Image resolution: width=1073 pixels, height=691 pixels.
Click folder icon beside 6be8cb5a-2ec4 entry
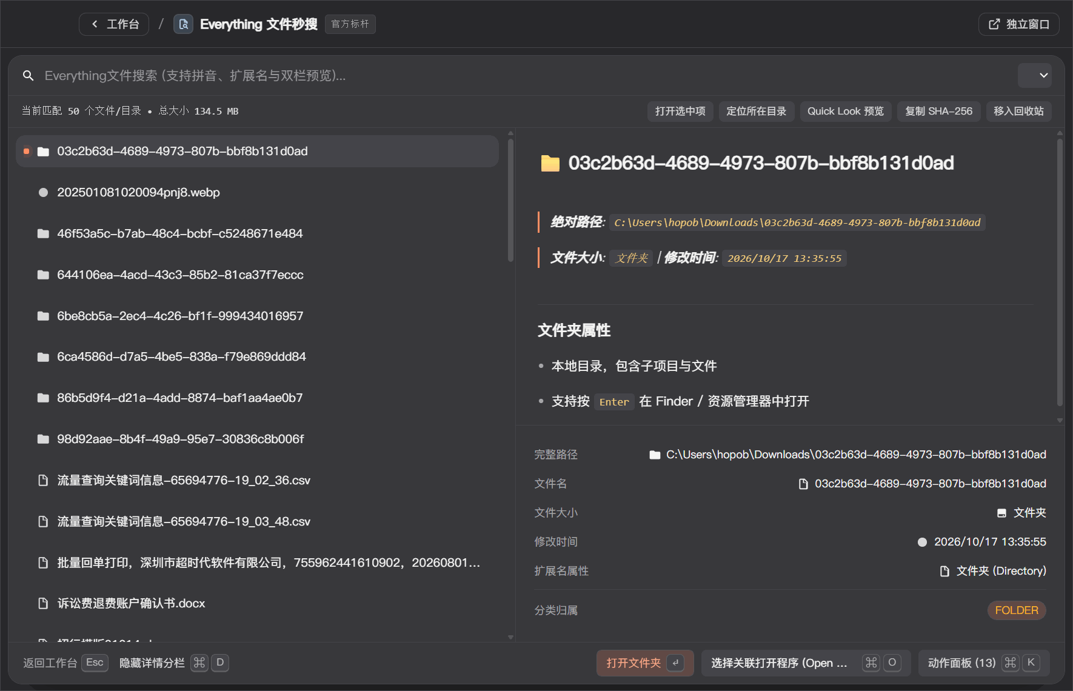tap(43, 316)
